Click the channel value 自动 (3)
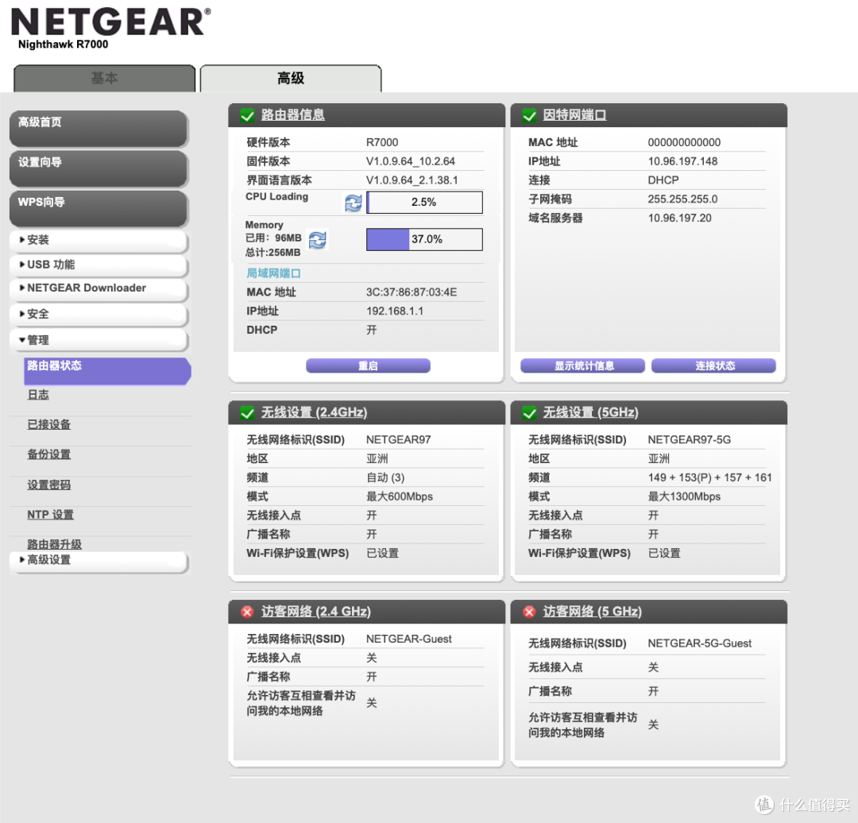 click(385, 477)
